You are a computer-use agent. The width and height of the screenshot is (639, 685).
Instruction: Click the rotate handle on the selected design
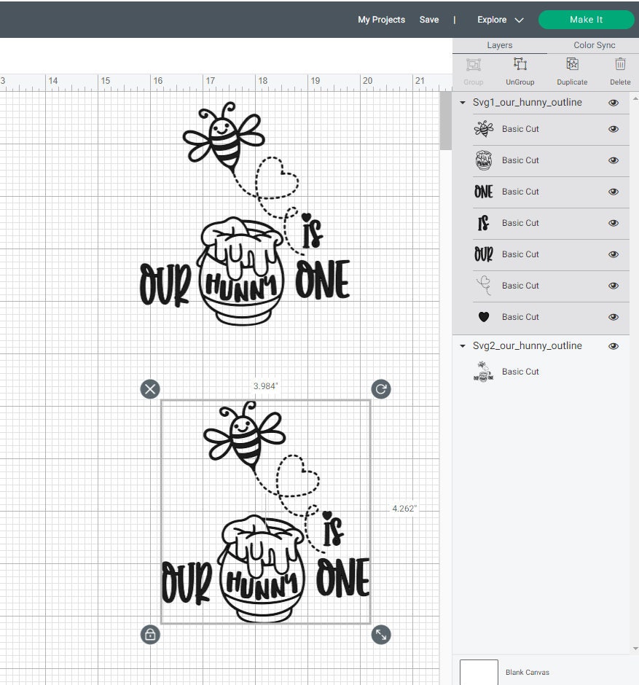[x=380, y=389]
